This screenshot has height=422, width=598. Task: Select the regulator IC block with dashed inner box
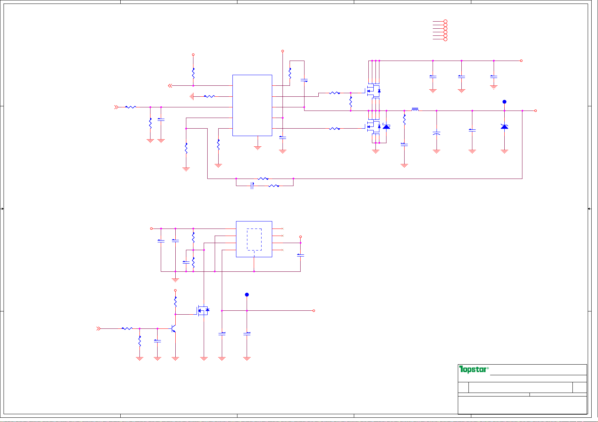(254, 239)
